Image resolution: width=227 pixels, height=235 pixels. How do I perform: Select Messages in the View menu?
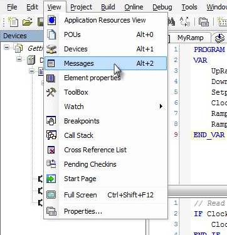click(105, 63)
